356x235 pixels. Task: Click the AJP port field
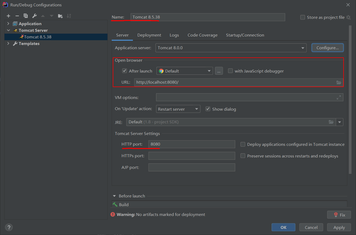coord(192,168)
